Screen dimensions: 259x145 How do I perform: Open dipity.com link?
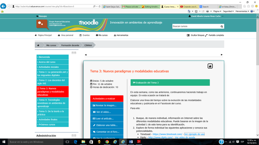coord(161,137)
